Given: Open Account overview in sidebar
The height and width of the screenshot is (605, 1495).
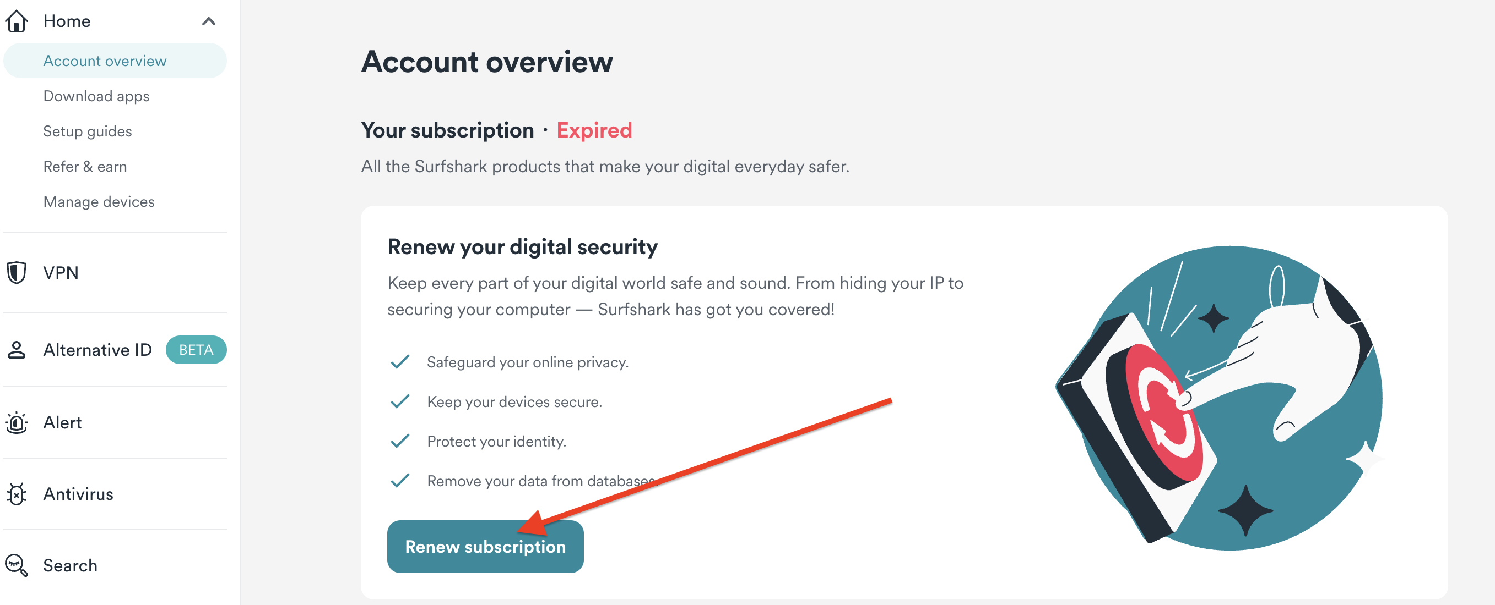Looking at the screenshot, I should point(105,61).
